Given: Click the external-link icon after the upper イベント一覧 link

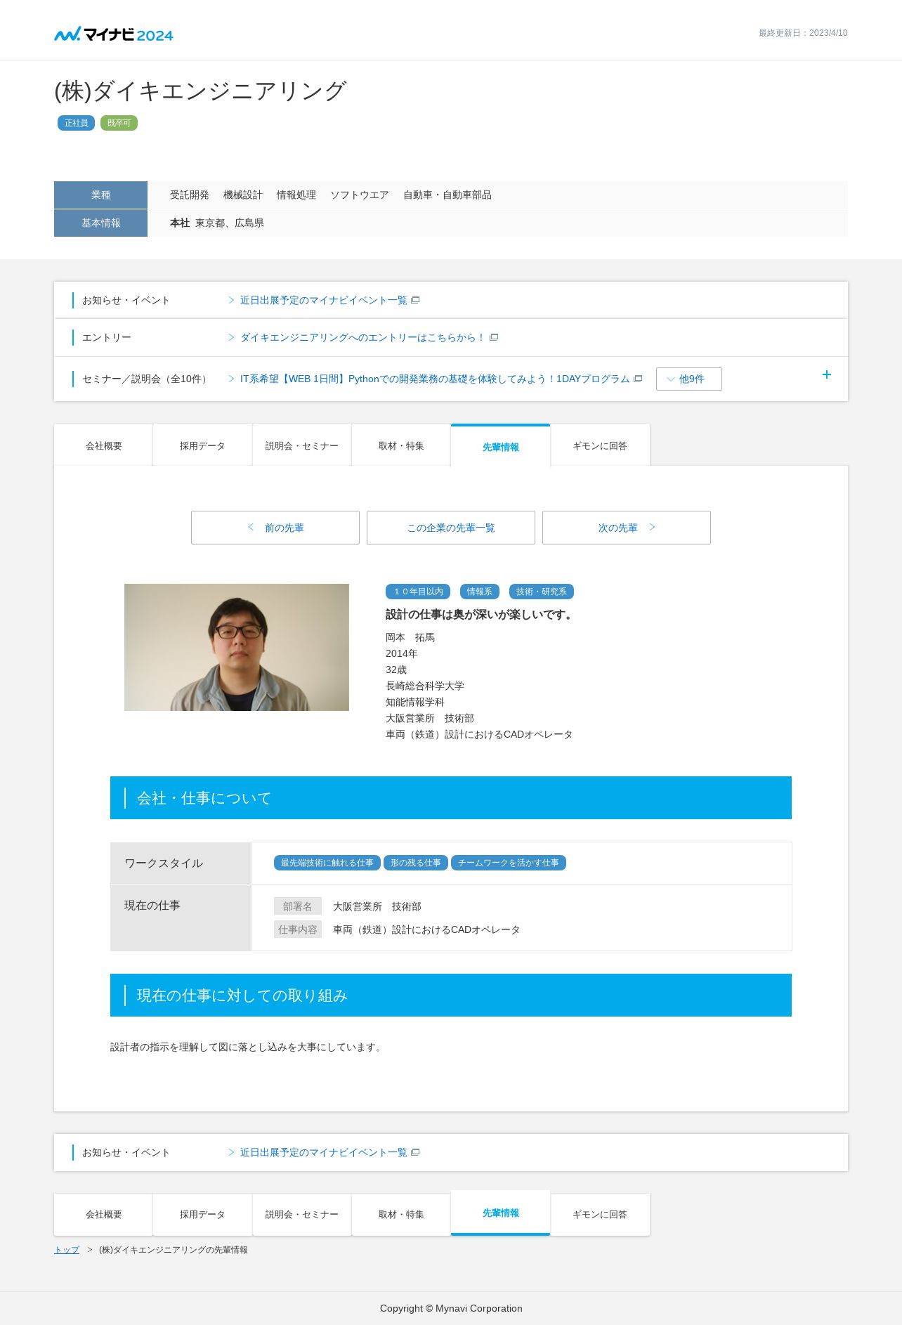Looking at the screenshot, I should 415,300.
